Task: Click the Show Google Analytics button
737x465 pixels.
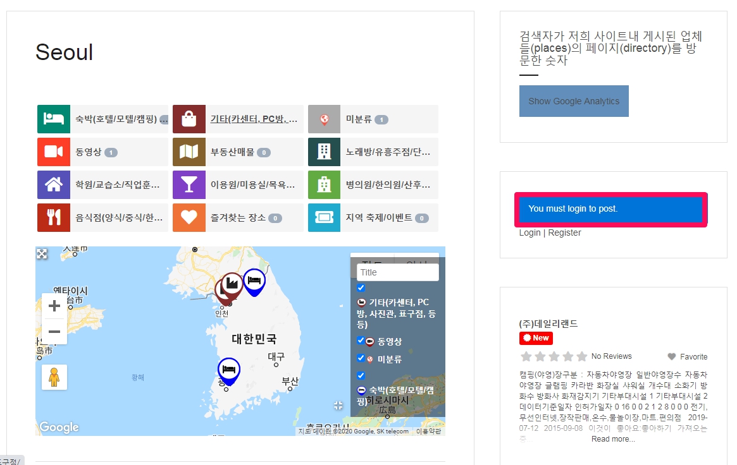Action: [x=574, y=101]
